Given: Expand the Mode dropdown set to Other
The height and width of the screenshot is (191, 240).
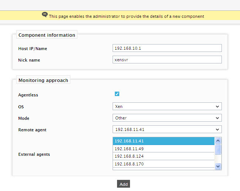Looking at the screenshot, I should (x=167, y=118).
